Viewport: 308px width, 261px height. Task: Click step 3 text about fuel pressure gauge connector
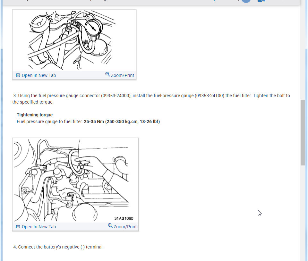pos(151,99)
